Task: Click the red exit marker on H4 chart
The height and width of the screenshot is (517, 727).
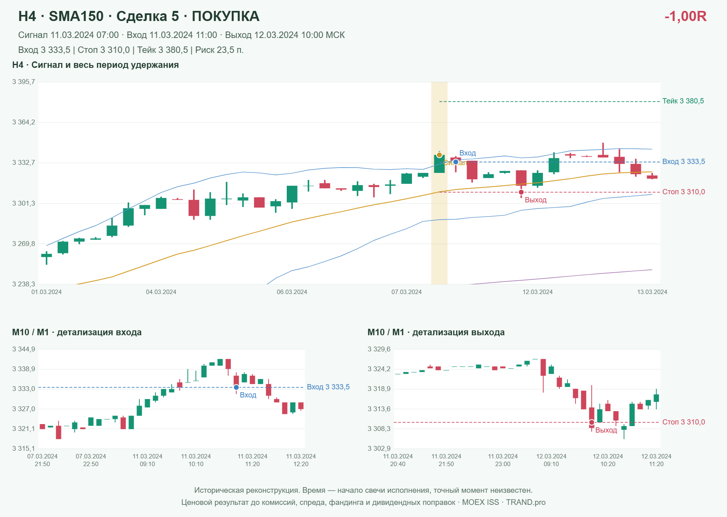Action: (x=521, y=192)
